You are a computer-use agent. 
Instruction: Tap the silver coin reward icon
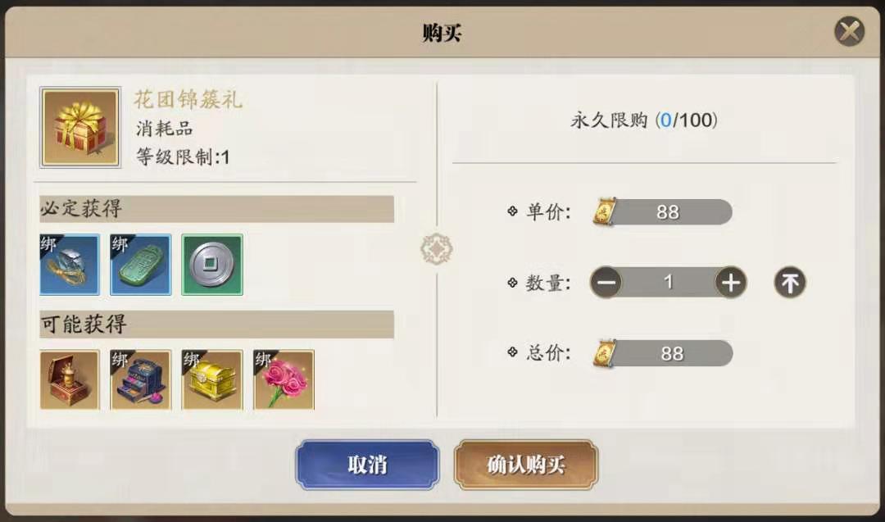(x=212, y=265)
